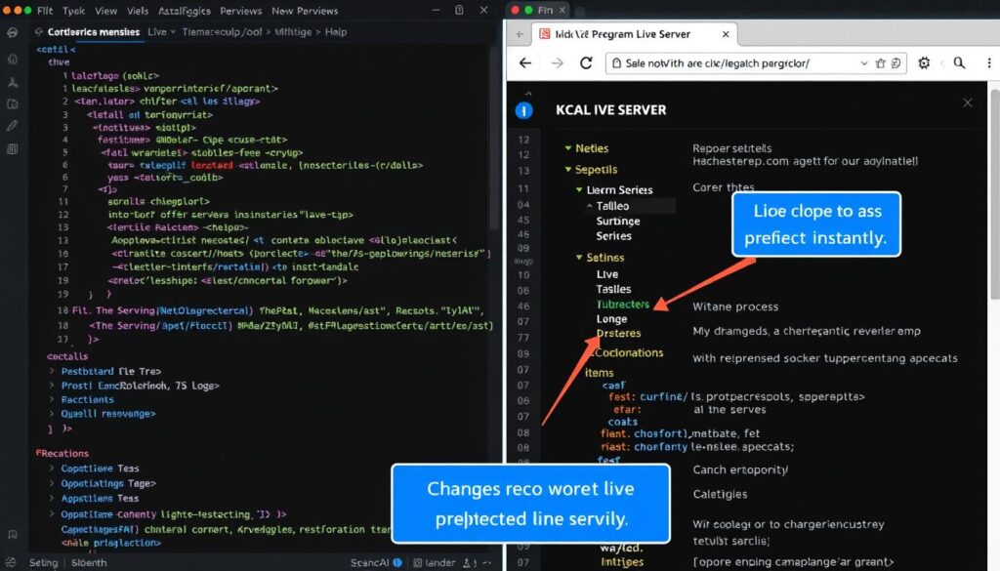Click the bottom activity bar icon above status bar
Viewport: 1000px width, 571px height.
point(12,534)
